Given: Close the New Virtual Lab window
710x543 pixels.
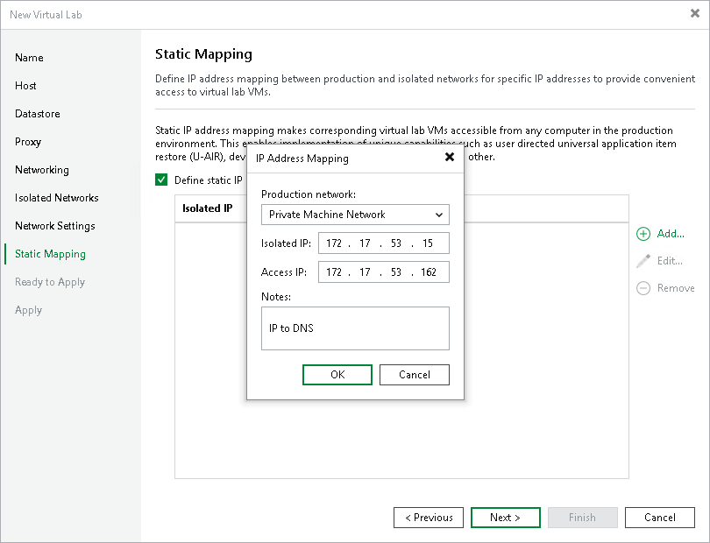Looking at the screenshot, I should (x=695, y=14).
